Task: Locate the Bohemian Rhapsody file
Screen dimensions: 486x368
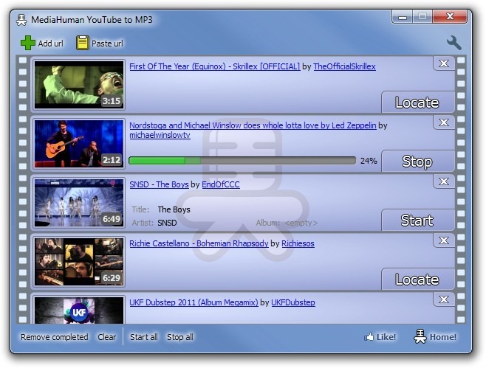Action: pyautogui.click(x=417, y=280)
